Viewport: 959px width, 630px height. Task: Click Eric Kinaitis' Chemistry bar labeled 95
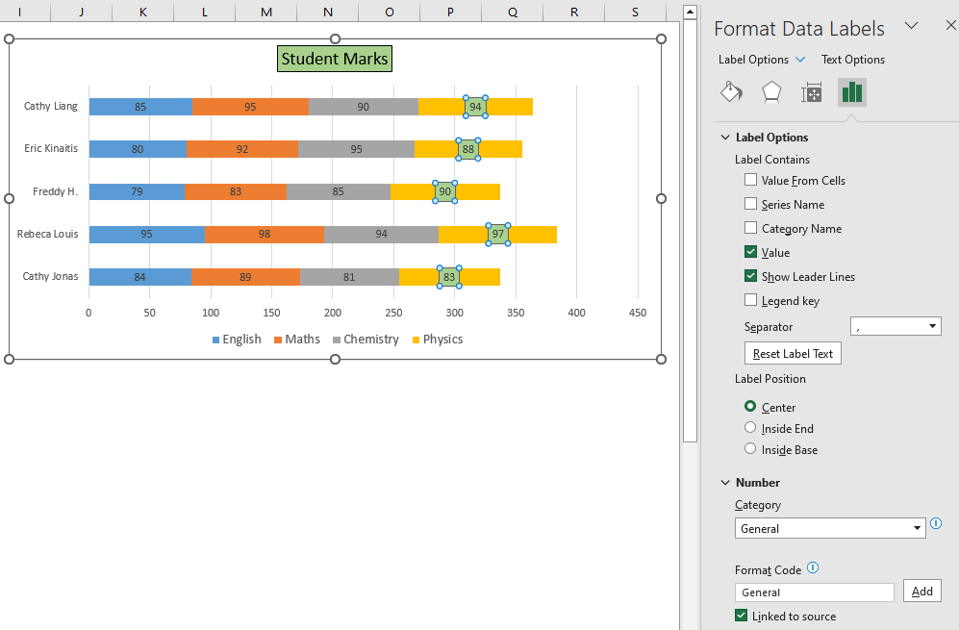(x=357, y=149)
